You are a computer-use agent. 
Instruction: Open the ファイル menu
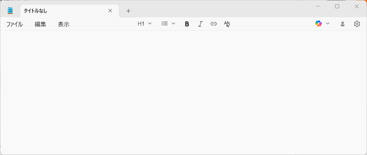(x=15, y=24)
